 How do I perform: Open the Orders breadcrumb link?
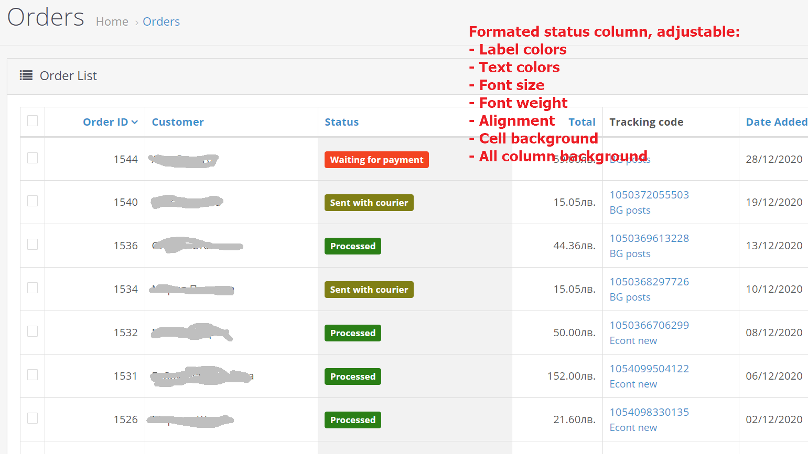click(161, 21)
